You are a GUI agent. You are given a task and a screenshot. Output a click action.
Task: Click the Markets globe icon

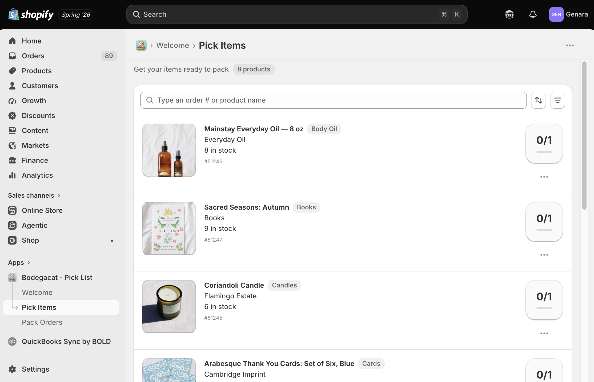(12, 145)
